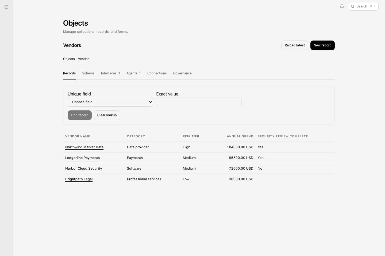The image size is (385, 256).
Task: Open notifications bell
Action: 342,6
